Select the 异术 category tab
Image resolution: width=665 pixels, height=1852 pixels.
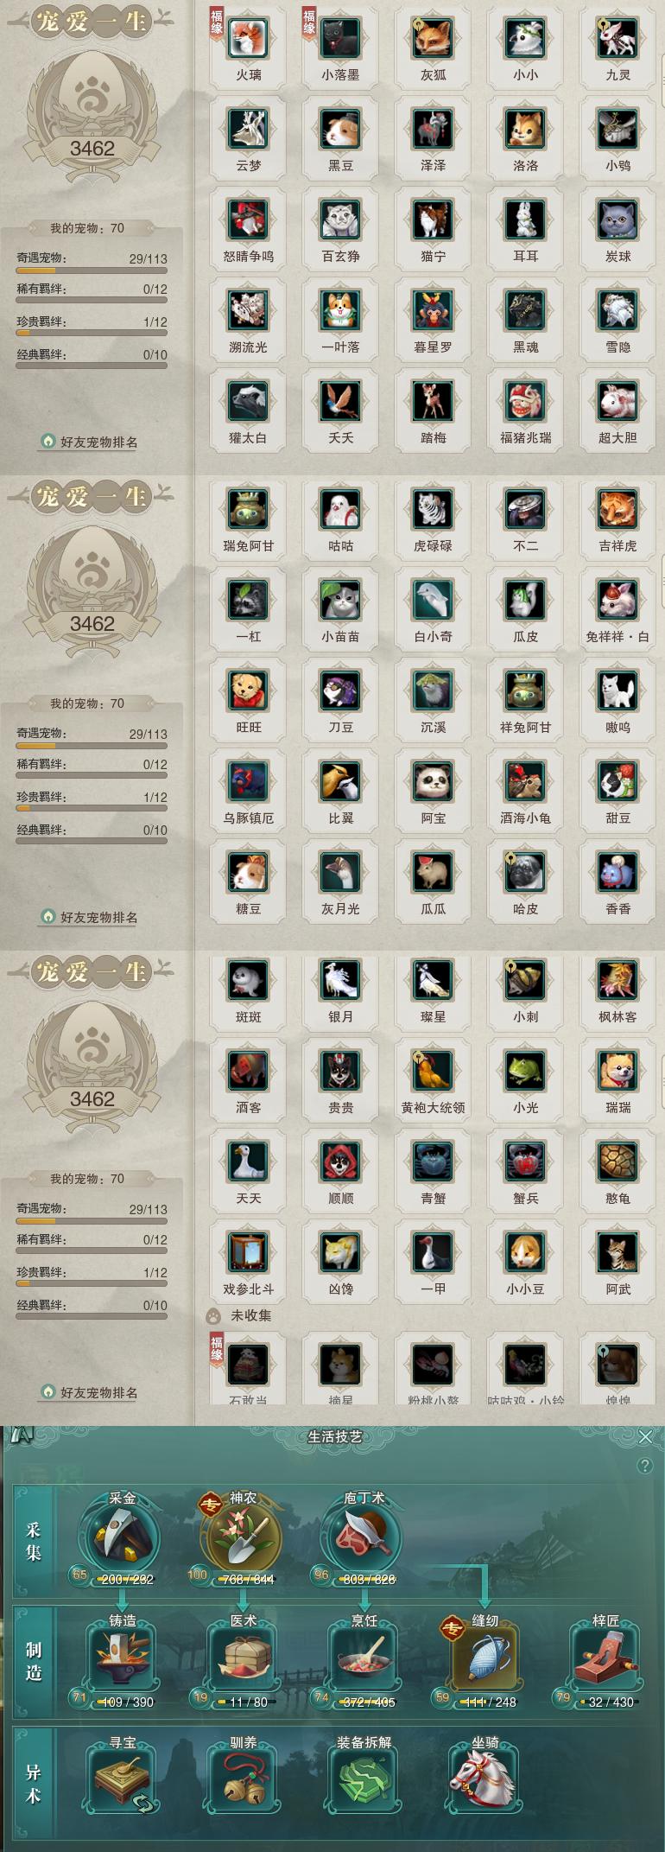point(34,1783)
